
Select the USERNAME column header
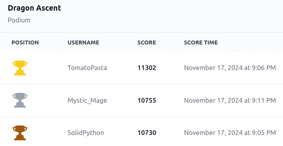83,43
